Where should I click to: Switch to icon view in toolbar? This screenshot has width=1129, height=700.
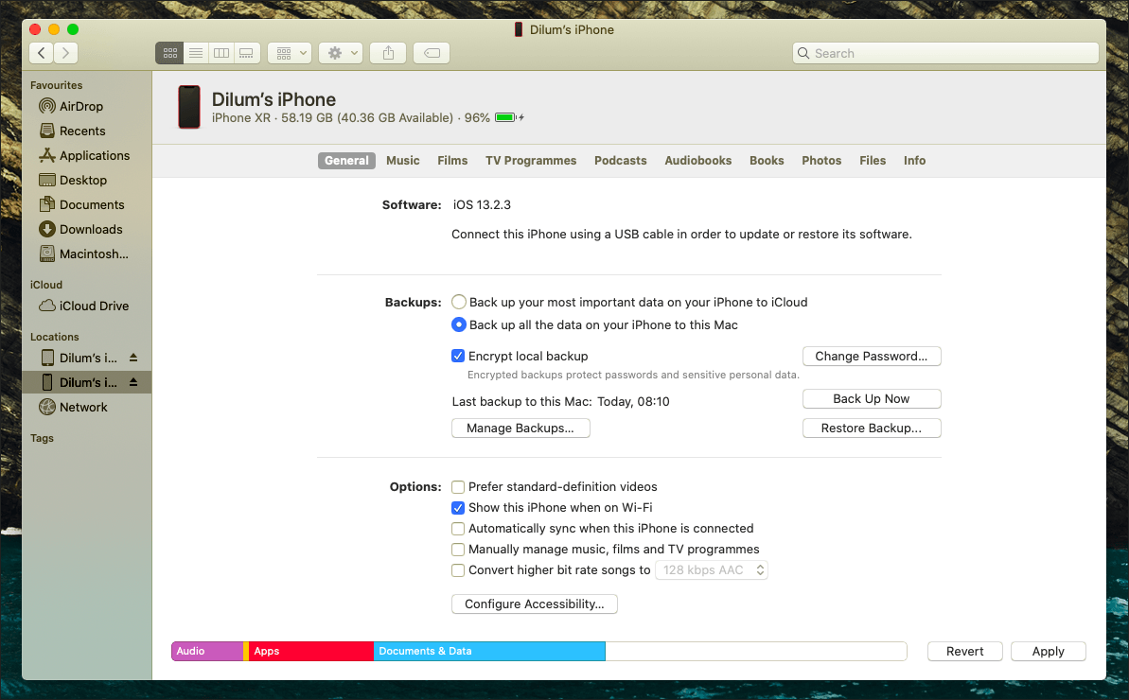pyautogui.click(x=170, y=53)
